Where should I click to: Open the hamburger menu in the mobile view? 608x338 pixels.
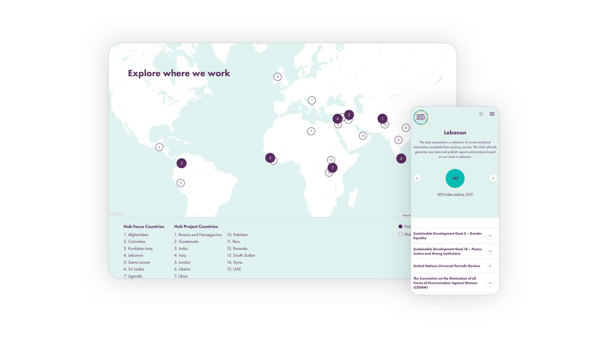click(492, 114)
